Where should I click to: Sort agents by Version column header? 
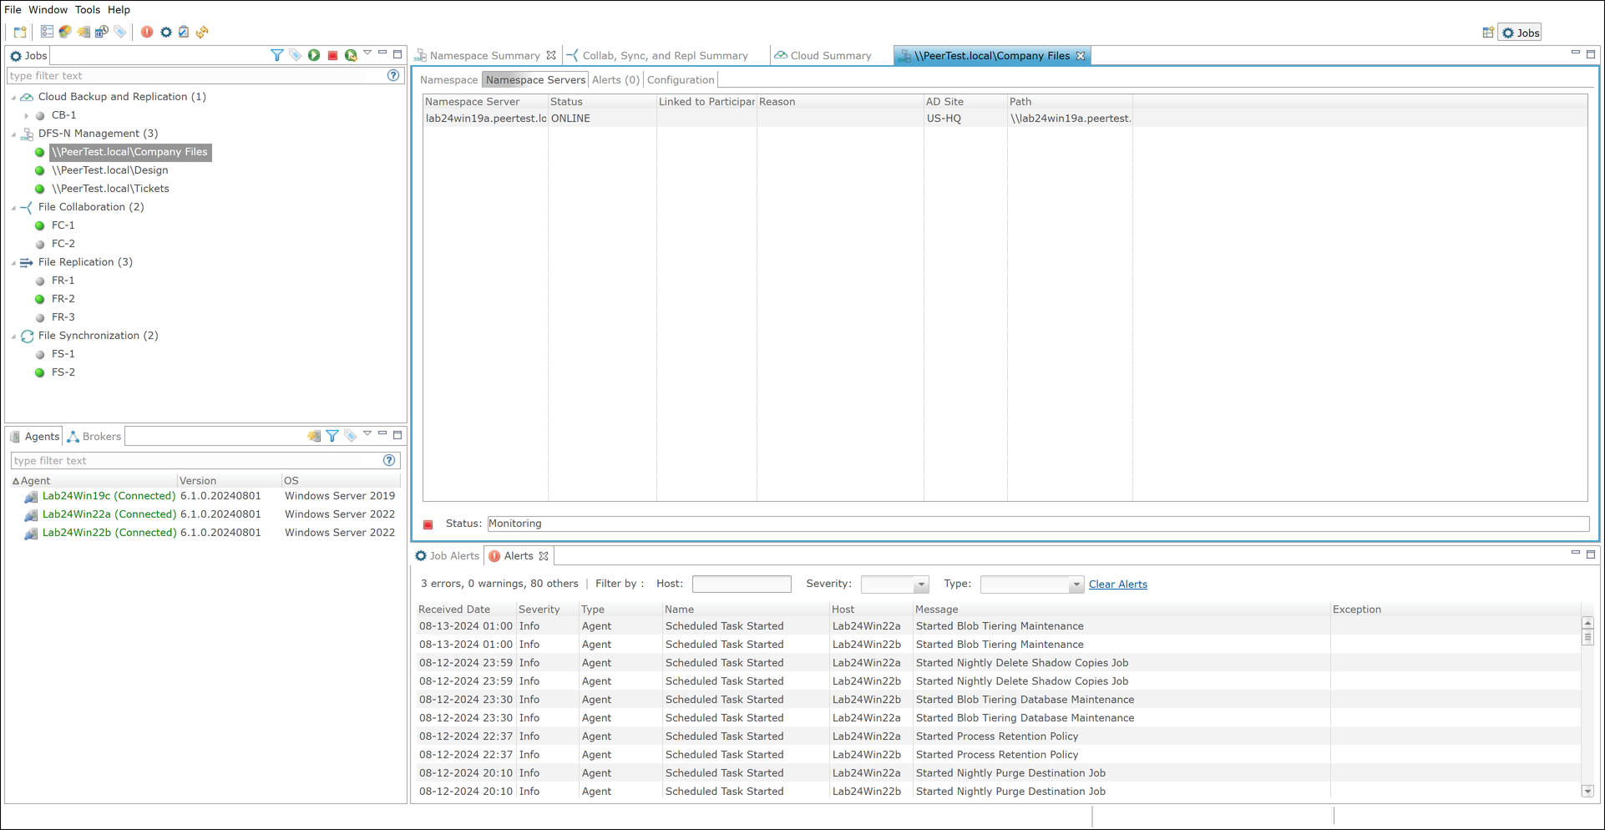click(x=229, y=481)
